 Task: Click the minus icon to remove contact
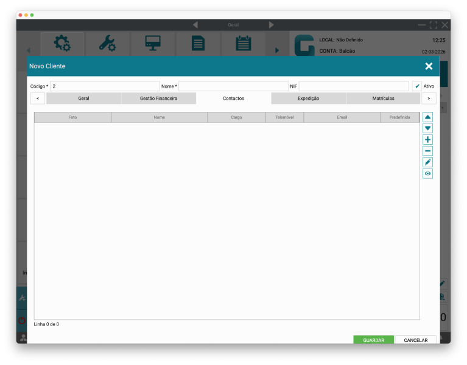click(427, 151)
